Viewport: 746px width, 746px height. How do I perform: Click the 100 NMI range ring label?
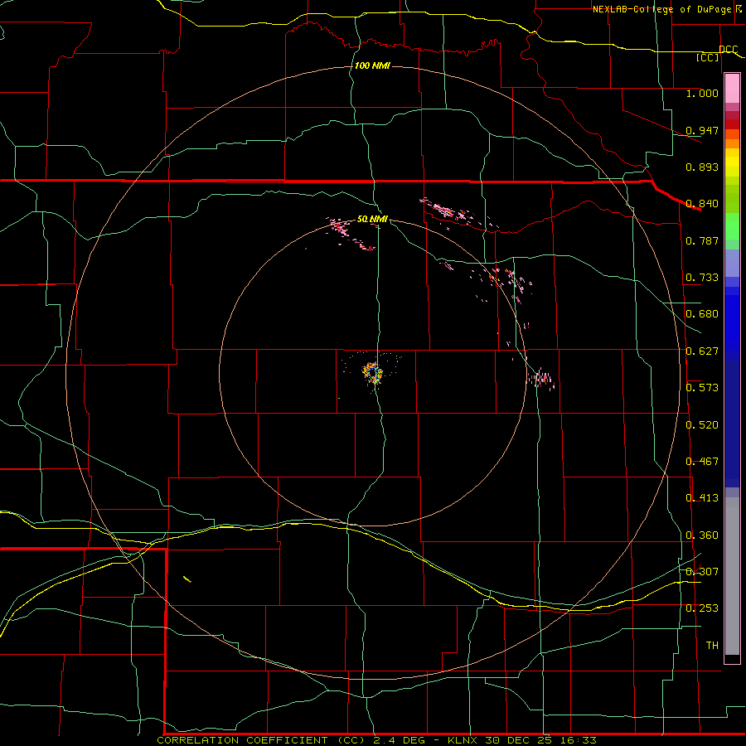click(372, 65)
